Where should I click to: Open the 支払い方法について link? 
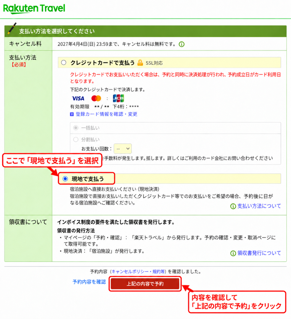pyautogui.click(x=259, y=206)
